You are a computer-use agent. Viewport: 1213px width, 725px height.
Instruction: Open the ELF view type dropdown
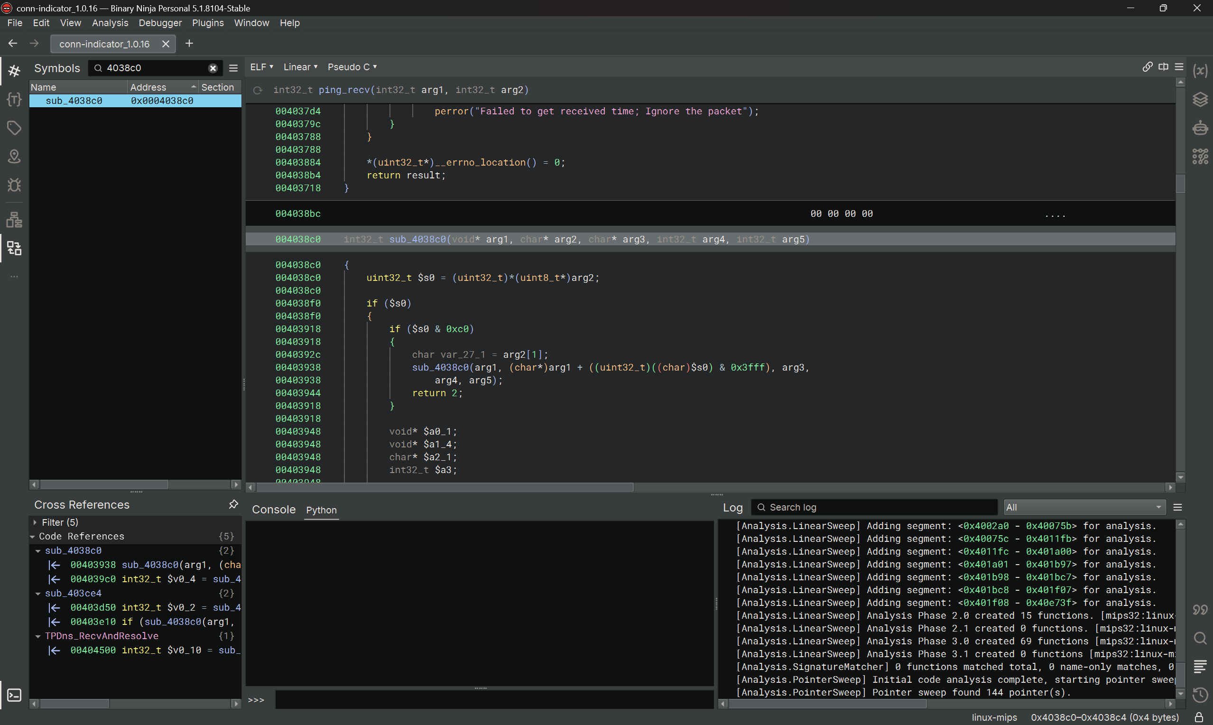coord(262,67)
